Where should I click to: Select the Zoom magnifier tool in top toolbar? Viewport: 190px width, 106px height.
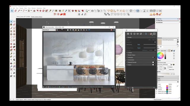point(66,11)
